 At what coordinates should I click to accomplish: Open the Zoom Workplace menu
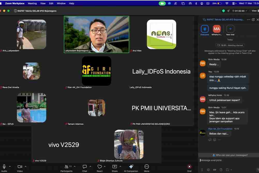(x=15, y=3)
